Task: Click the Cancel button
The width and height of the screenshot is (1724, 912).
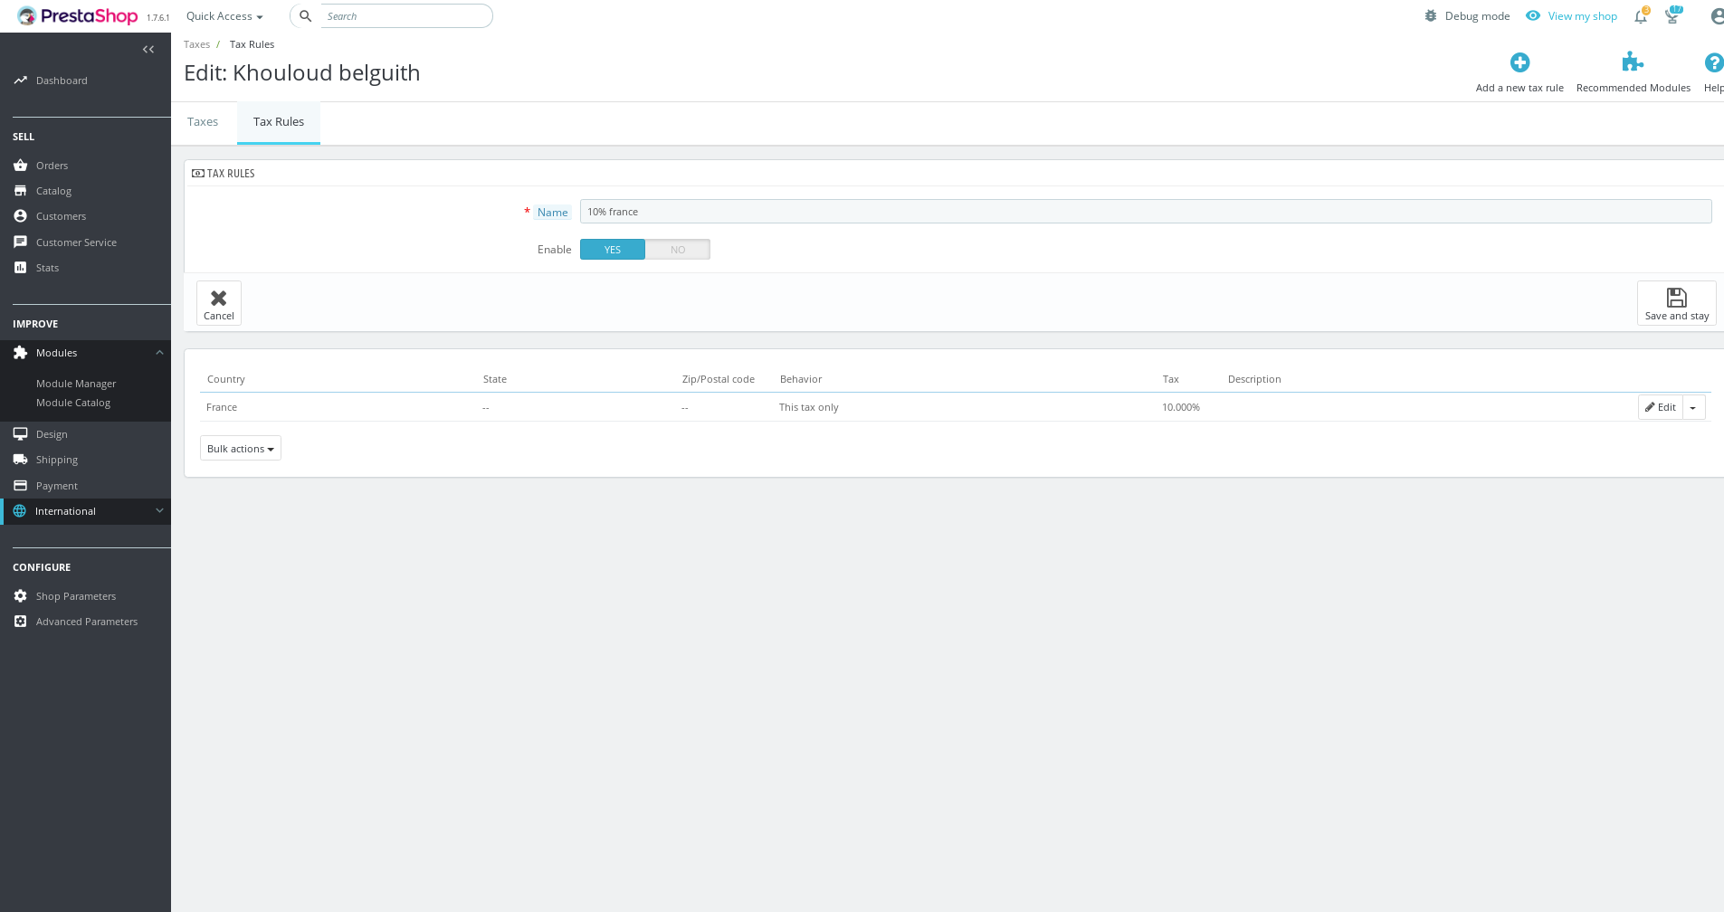Action: 219,303
